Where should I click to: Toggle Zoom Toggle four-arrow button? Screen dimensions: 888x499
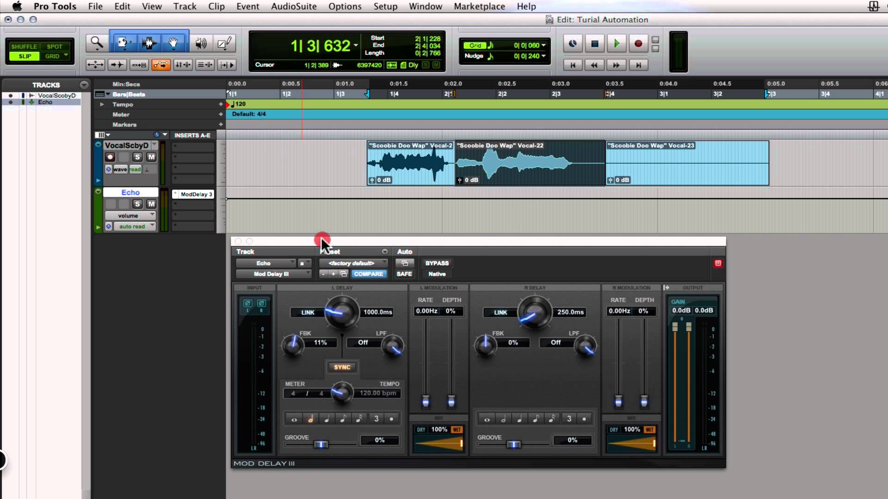pos(95,65)
